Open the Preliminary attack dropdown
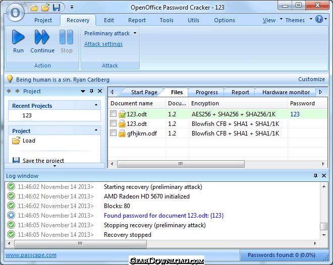The width and height of the screenshot is (333, 265). (x=135, y=33)
